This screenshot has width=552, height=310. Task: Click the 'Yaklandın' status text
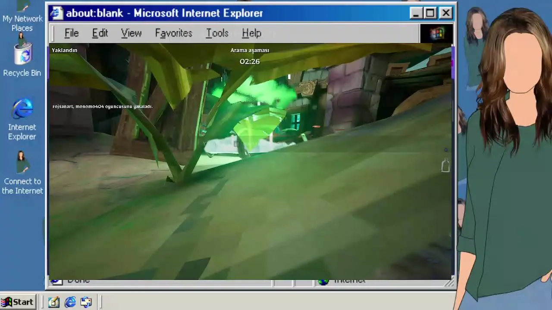pos(64,50)
